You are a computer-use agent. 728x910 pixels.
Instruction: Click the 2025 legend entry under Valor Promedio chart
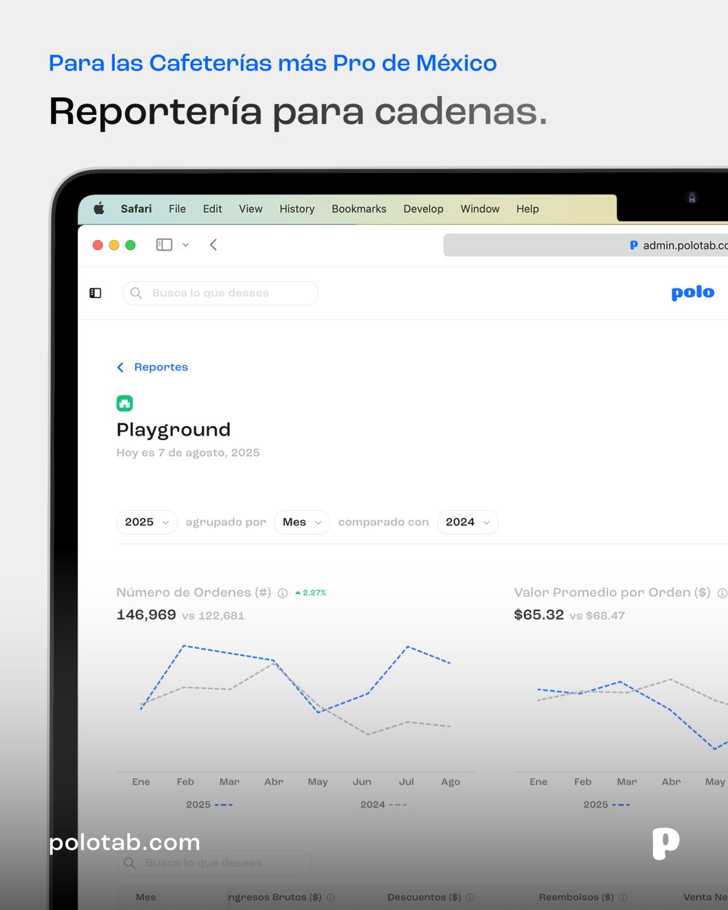click(606, 805)
